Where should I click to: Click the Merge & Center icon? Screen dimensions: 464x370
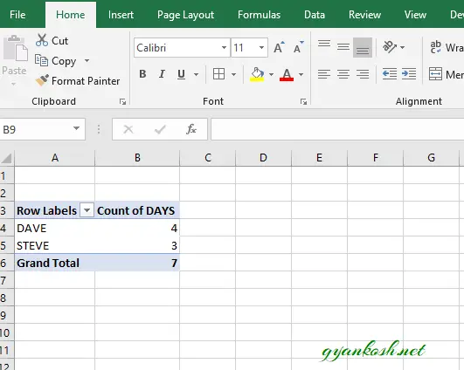click(x=435, y=74)
